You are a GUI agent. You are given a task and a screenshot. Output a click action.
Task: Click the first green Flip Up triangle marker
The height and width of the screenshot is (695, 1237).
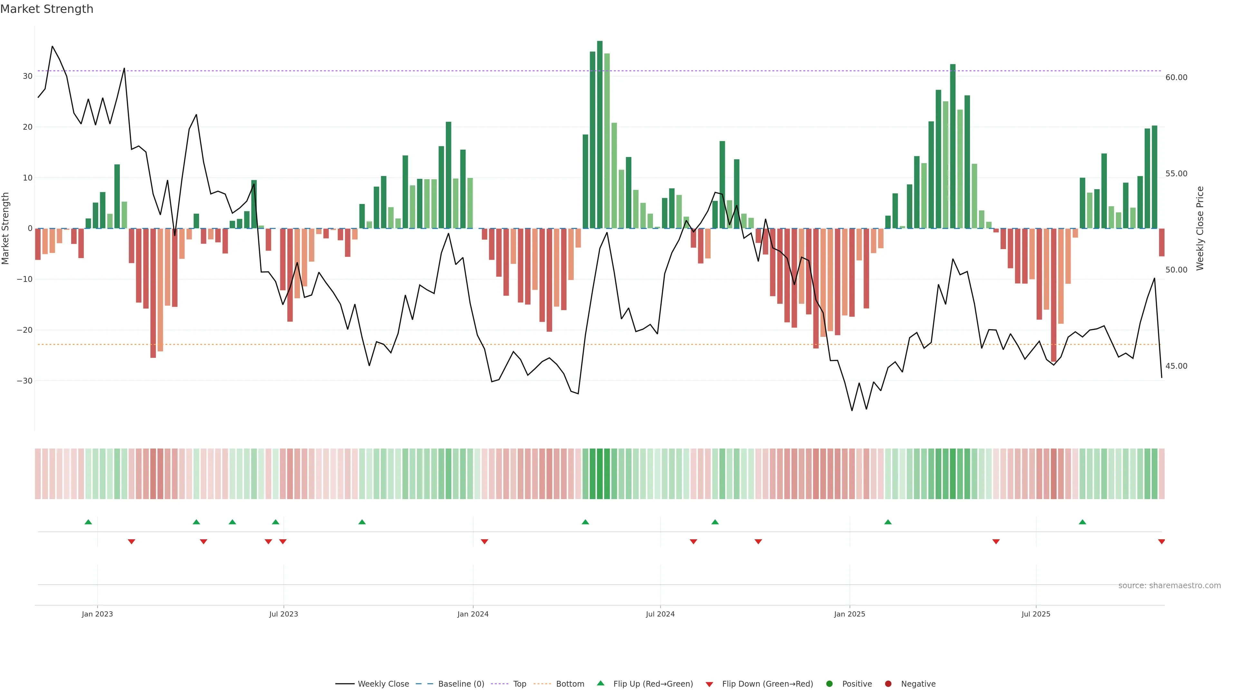88,522
